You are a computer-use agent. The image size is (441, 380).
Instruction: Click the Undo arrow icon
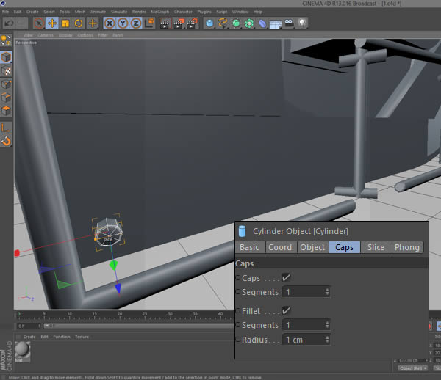coord(10,23)
